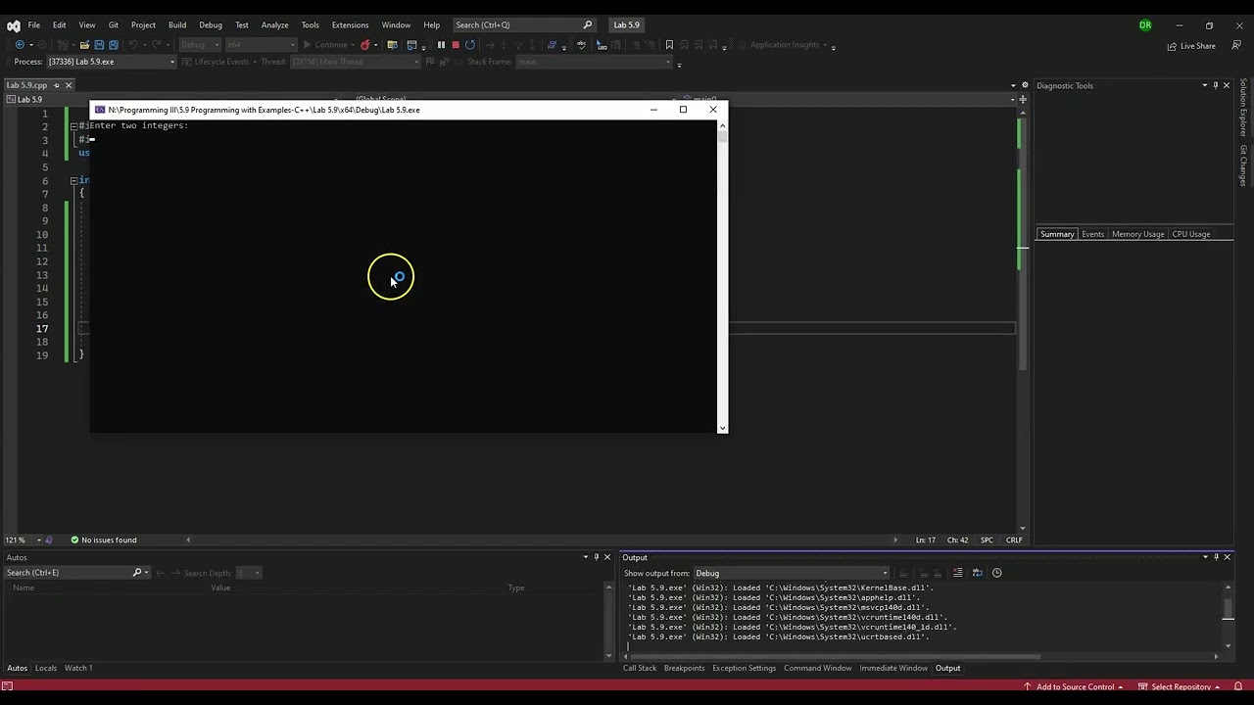
Task: Click the CRLF line ending indicator
Action: pos(1014,540)
